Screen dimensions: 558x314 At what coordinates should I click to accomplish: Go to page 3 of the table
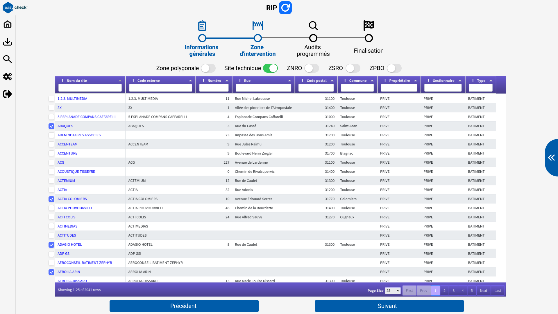click(x=453, y=291)
